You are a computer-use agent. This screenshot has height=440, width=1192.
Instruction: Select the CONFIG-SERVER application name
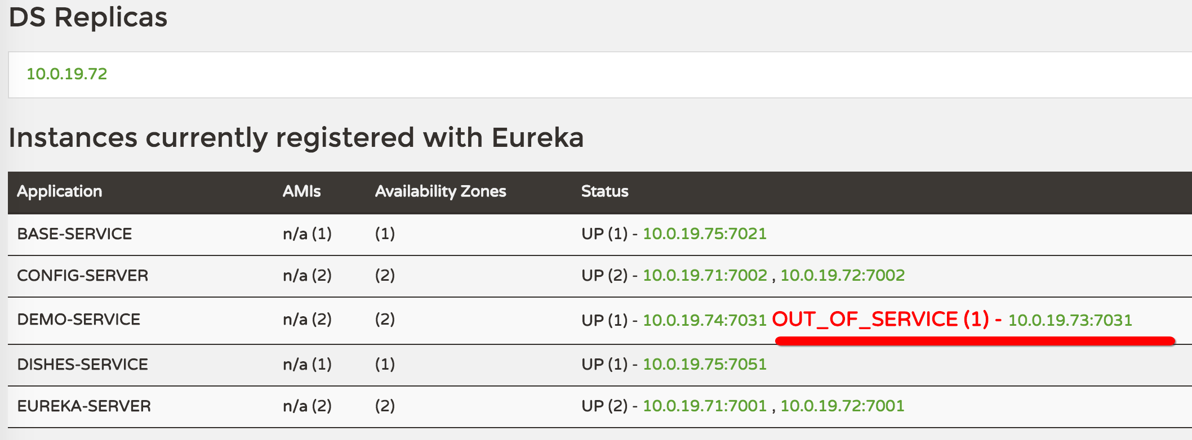pos(83,275)
